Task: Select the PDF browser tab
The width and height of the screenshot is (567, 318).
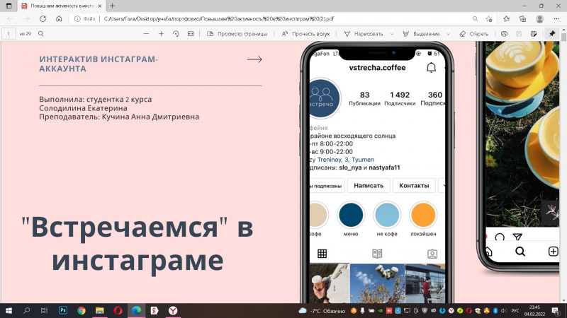Action: (62, 6)
